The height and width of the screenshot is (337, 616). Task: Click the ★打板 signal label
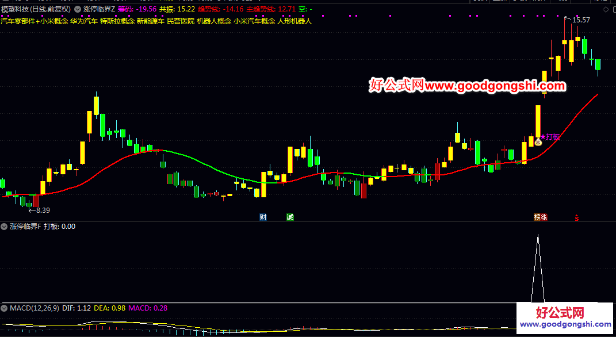point(550,137)
